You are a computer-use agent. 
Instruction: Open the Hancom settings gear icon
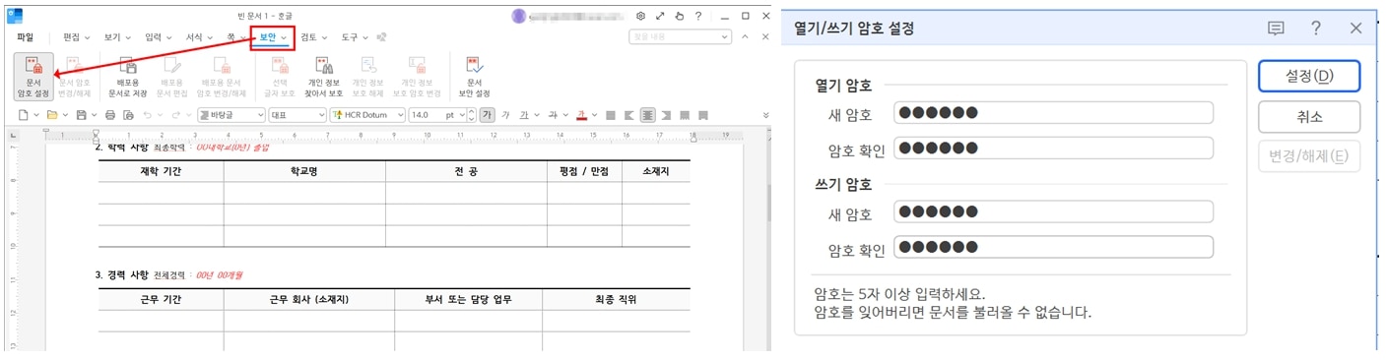pyautogui.click(x=640, y=16)
